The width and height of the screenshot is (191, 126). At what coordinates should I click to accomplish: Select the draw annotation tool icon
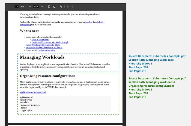61,7
